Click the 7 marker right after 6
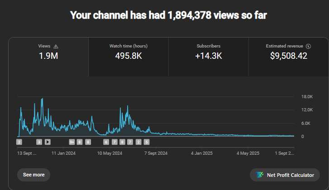Screen dimensions: 329x190 114,142
